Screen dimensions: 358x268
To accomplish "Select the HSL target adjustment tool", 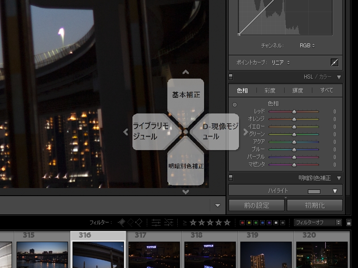I will (x=234, y=105).
